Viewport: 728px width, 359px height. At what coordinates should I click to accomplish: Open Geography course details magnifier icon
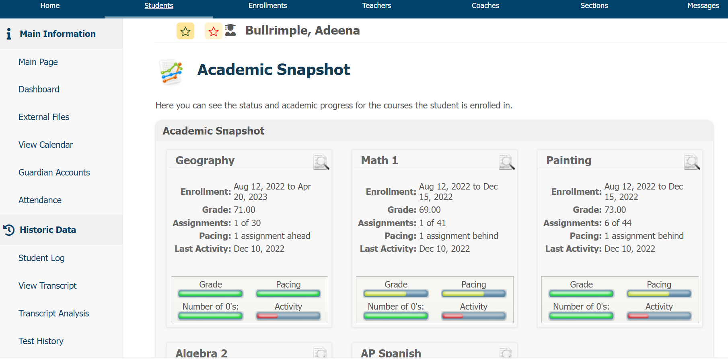coord(321,162)
